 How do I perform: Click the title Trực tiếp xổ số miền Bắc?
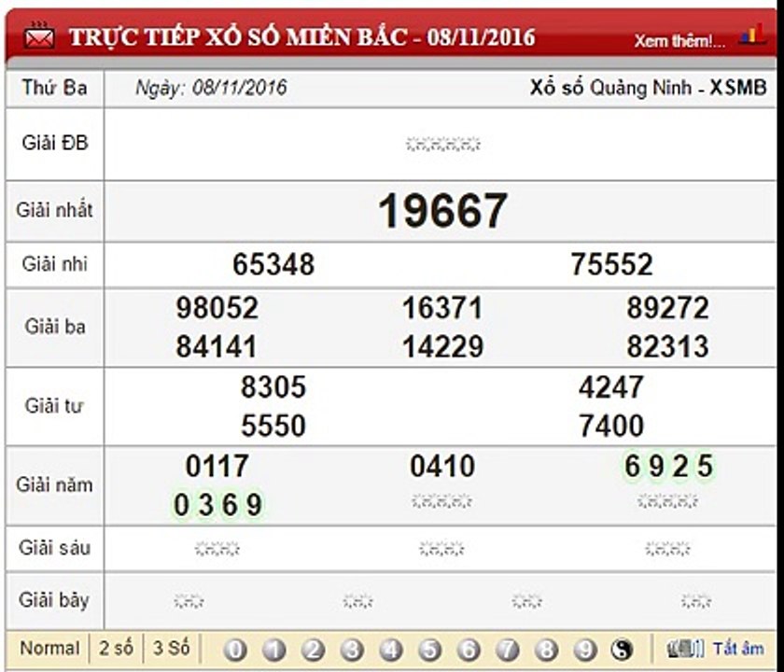point(302,37)
